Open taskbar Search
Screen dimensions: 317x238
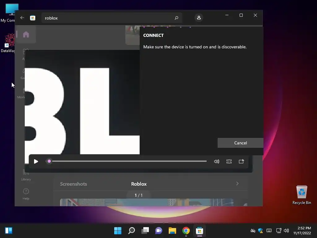click(x=132, y=231)
